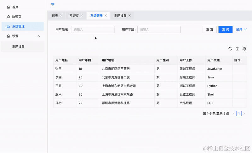Viewport: 252px width, 153px height.
Task: Close the 系统管理 tab
Action: coord(106,16)
